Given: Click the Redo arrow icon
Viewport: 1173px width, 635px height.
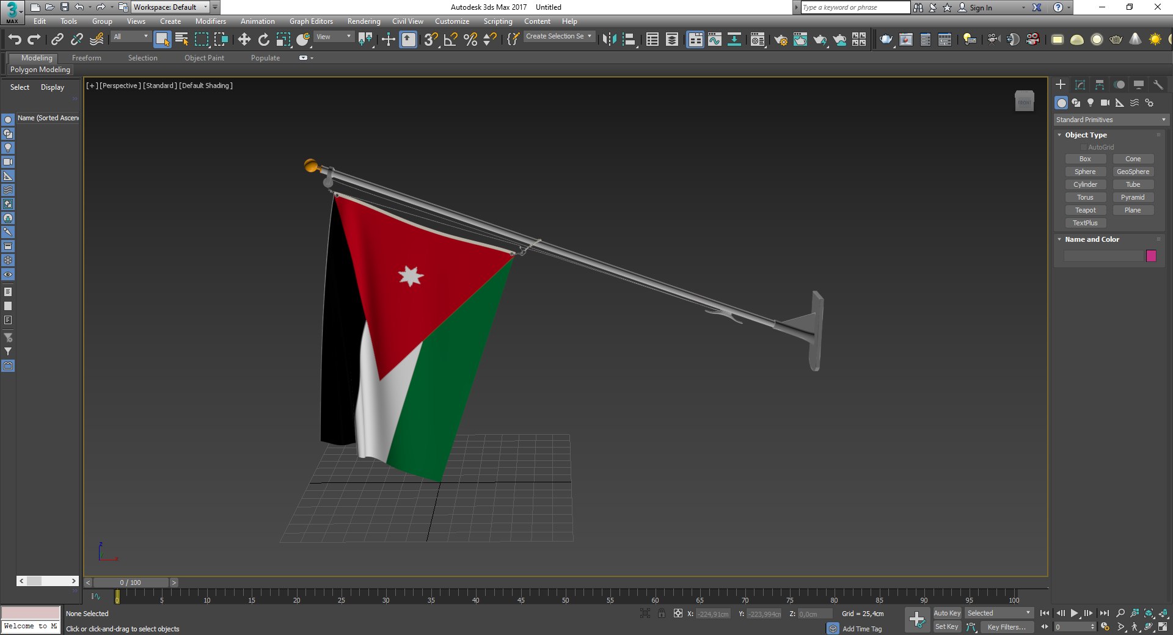Looking at the screenshot, I should (34, 40).
